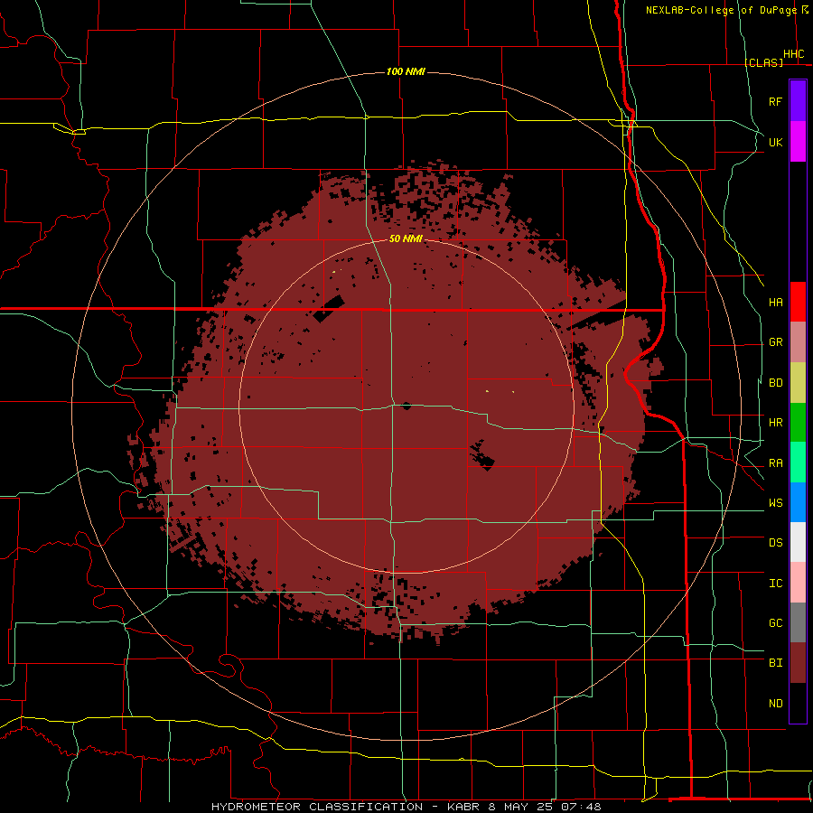The height and width of the screenshot is (813, 813).
Task: Click the dark red BI legend swatch
Action: [x=798, y=663]
